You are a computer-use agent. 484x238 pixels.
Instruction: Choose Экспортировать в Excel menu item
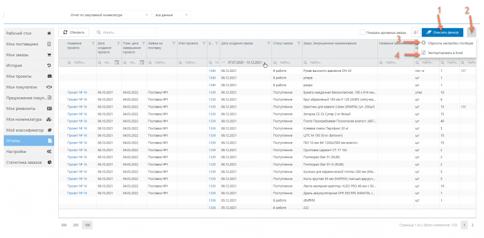pyautogui.click(x=445, y=53)
